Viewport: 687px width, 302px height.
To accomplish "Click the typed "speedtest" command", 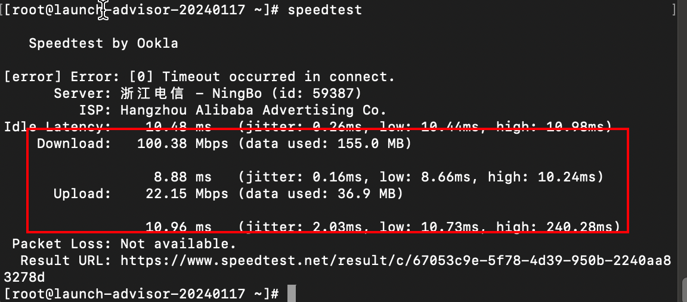I will click(x=324, y=10).
